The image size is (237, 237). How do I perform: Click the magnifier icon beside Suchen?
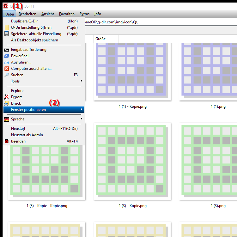click(7, 75)
